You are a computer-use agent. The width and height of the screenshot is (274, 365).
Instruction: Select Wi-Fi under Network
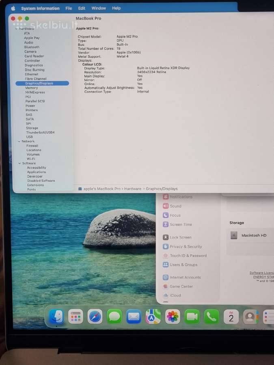point(31,159)
